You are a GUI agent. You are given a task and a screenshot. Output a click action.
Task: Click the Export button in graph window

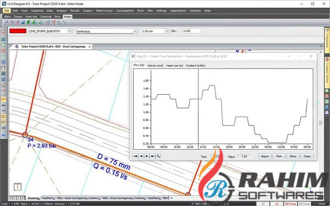(x=265, y=156)
